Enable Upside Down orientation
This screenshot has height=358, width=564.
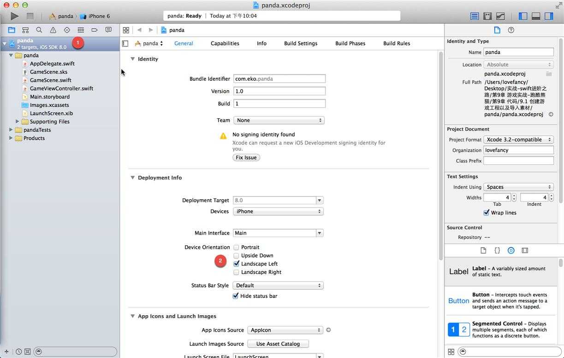point(236,255)
